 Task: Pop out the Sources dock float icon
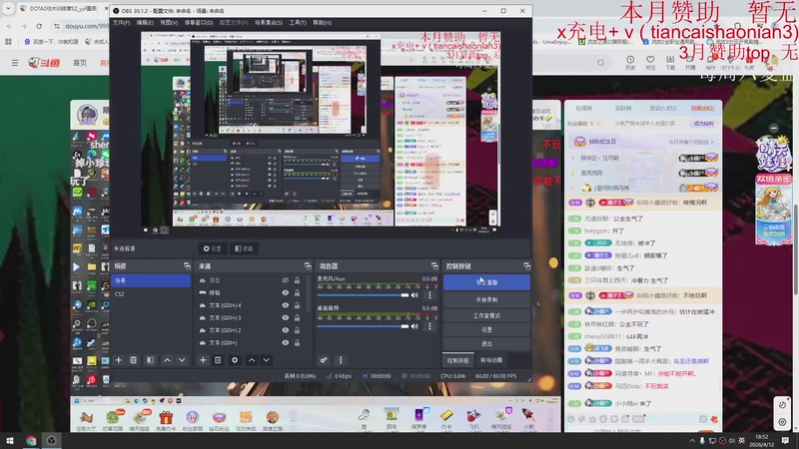click(x=308, y=265)
